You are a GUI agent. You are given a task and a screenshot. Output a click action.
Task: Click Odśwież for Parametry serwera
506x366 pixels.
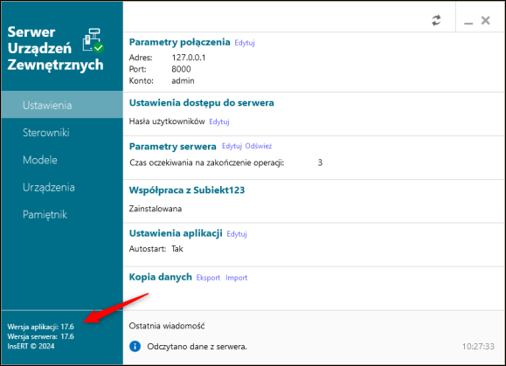pos(259,146)
